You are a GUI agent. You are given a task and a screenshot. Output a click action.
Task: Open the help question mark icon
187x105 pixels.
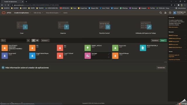170,13
